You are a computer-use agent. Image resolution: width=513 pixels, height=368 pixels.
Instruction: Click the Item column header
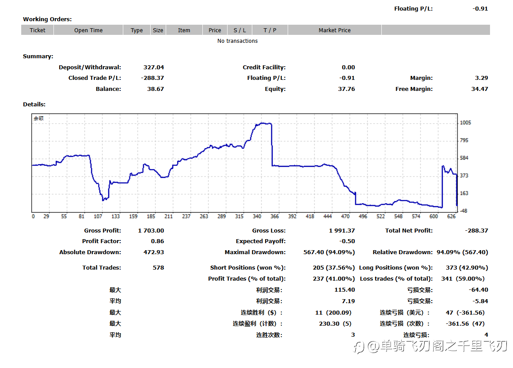184,30
